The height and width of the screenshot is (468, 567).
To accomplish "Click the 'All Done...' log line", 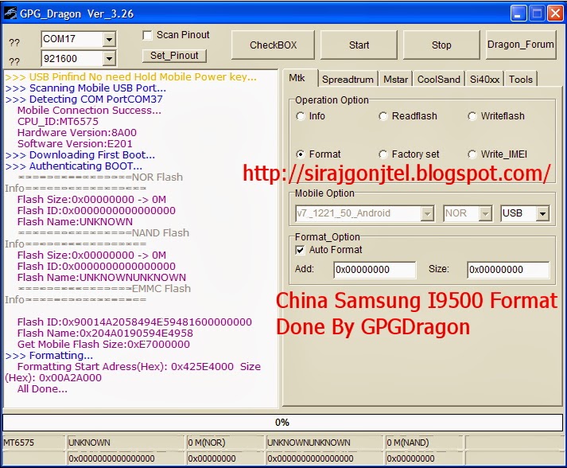I will point(42,389).
